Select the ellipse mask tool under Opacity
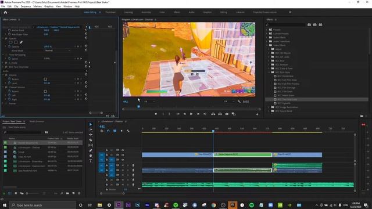Image resolution: width=372 pixels, height=209 pixels. [x=10, y=42]
